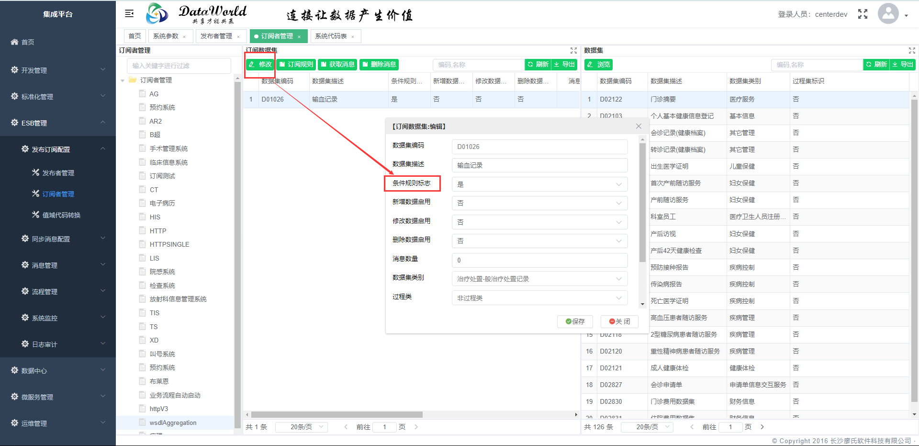This screenshot has height=446, width=919.
Task: Click the 输入关键字进行过滤 filter field
Action: point(179,66)
